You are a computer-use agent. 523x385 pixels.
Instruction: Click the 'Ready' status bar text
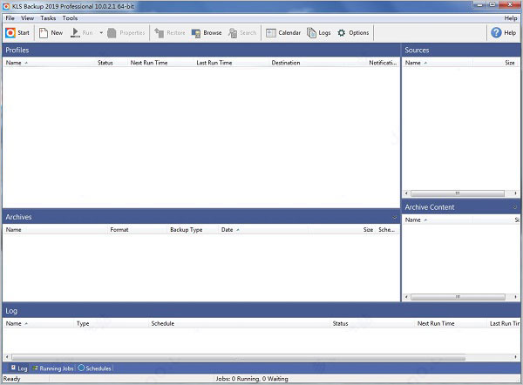(11, 379)
